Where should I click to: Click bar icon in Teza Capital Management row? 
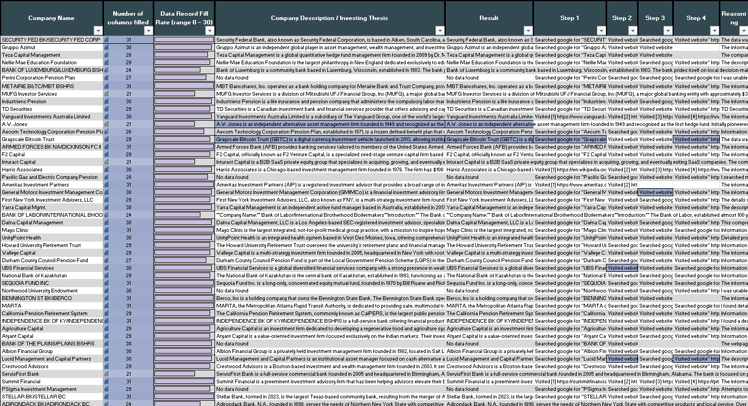click(107, 55)
